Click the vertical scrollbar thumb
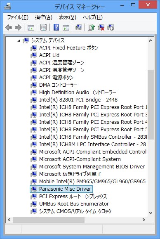The height and width of the screenshot is (239, 160). tap(151, 104)
